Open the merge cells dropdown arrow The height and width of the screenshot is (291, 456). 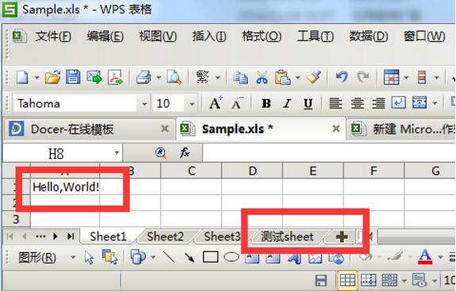tap(435, 103)
